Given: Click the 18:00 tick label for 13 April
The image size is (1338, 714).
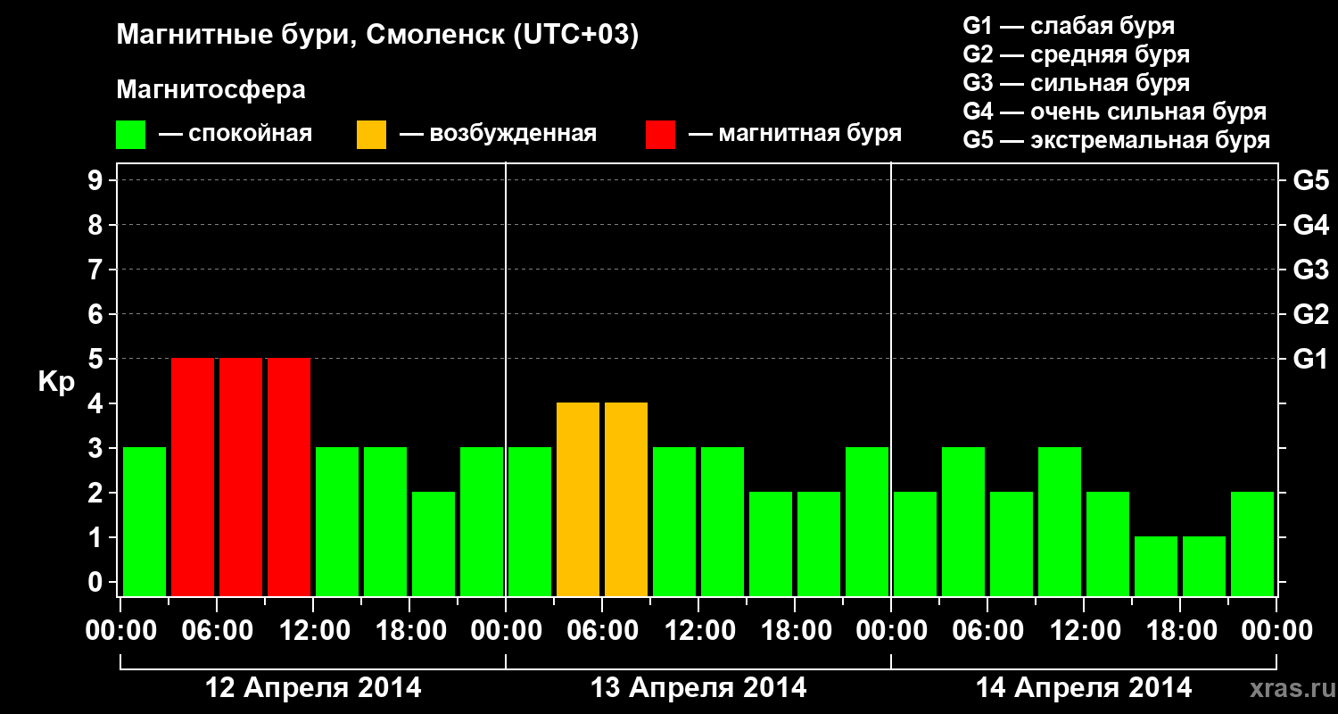Looking at the screenshot, I should pyautogui.click(x=795, y=631).
